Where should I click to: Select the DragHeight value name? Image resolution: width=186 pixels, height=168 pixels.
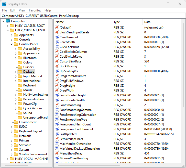coord(67,86)
